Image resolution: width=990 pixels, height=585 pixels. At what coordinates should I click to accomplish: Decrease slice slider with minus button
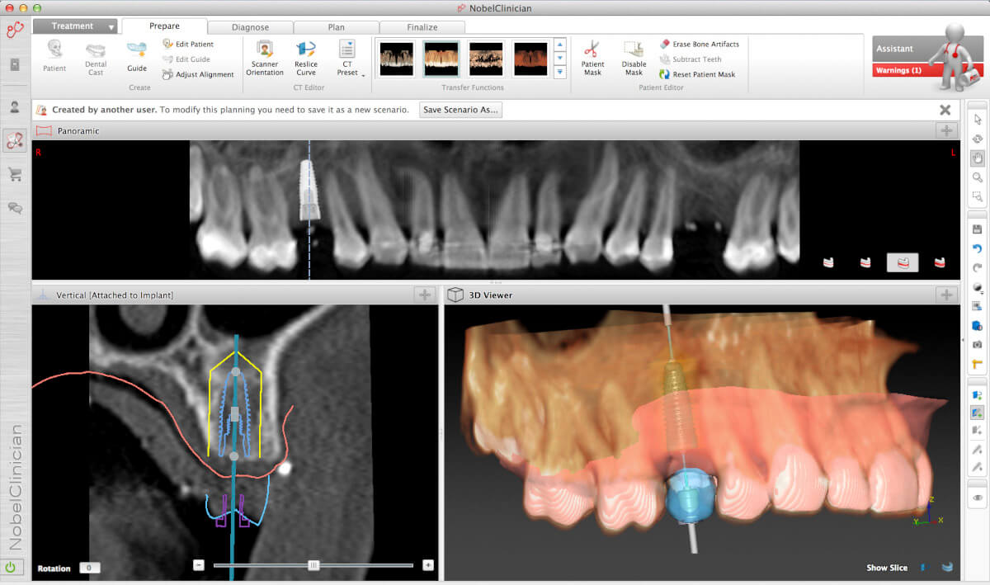click(x=199, y=565)
